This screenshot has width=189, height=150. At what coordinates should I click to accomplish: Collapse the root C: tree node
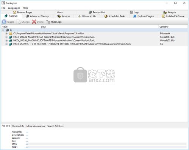(x=3, y=30)
